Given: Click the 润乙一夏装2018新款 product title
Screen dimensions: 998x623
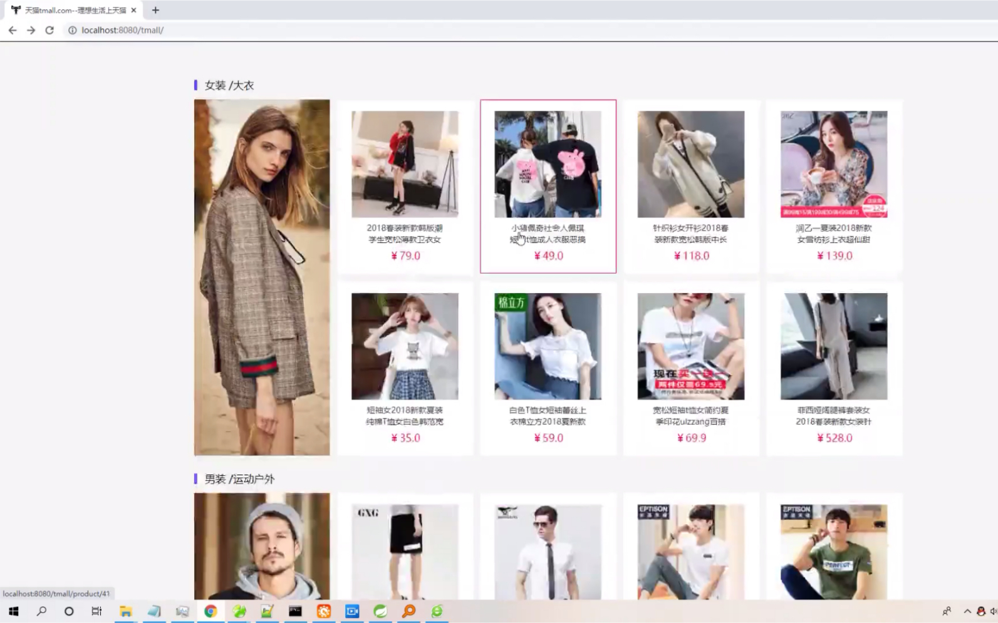Looking at the screenshot, I should coord(834,229).
